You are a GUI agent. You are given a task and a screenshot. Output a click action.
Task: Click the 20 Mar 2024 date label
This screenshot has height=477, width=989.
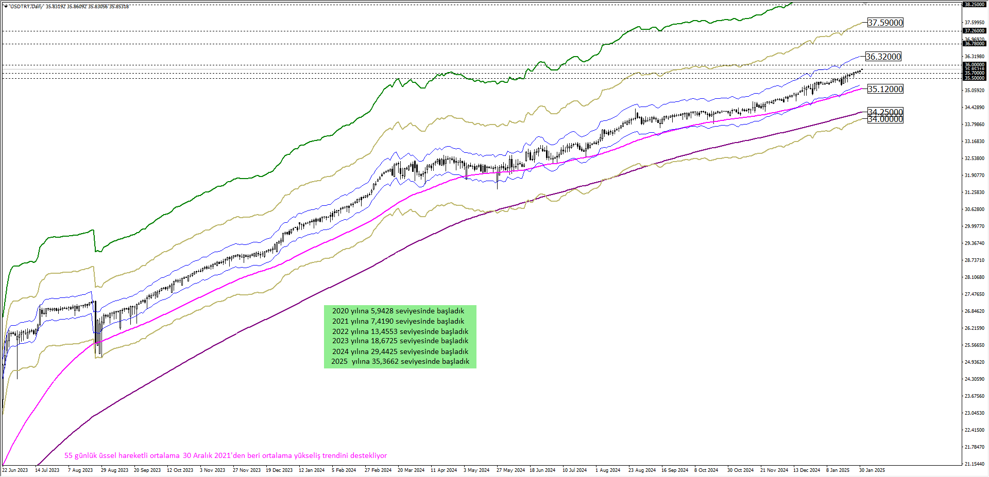411,470
